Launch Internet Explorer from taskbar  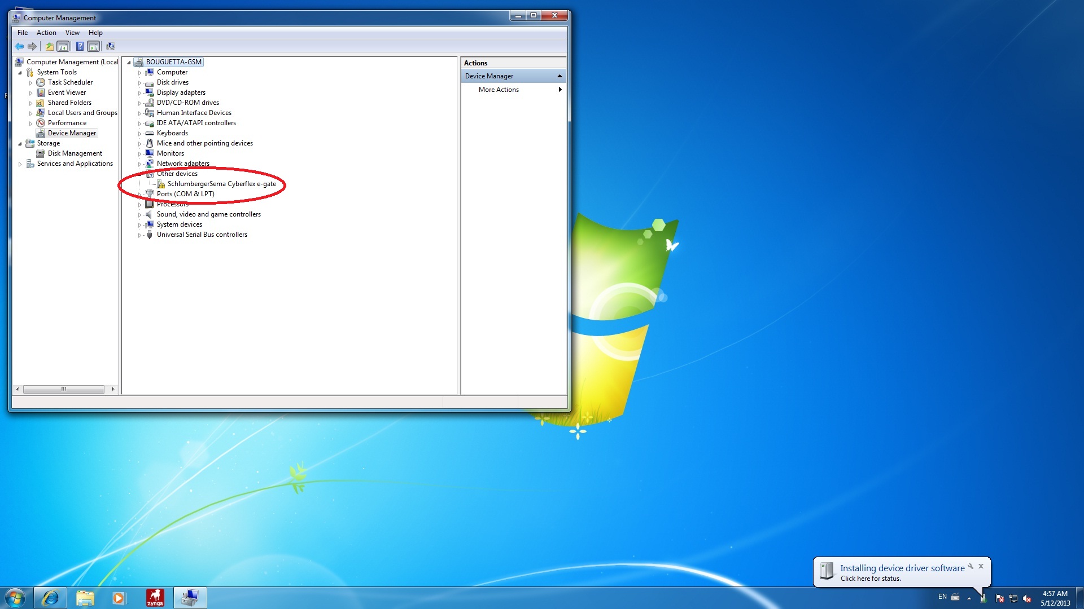(x=50, y=598)
